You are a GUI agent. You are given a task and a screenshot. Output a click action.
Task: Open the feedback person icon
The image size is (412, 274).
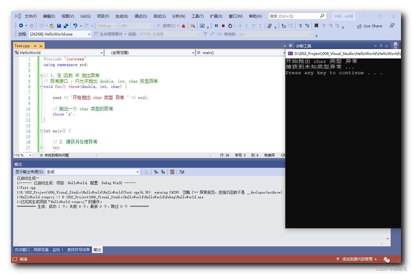(392, 26)
